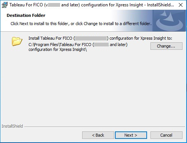Viewport: 187px width, 143px height.
Task: Select the 'Install Tableau For FICO' label line
Action: click(100, 38)
